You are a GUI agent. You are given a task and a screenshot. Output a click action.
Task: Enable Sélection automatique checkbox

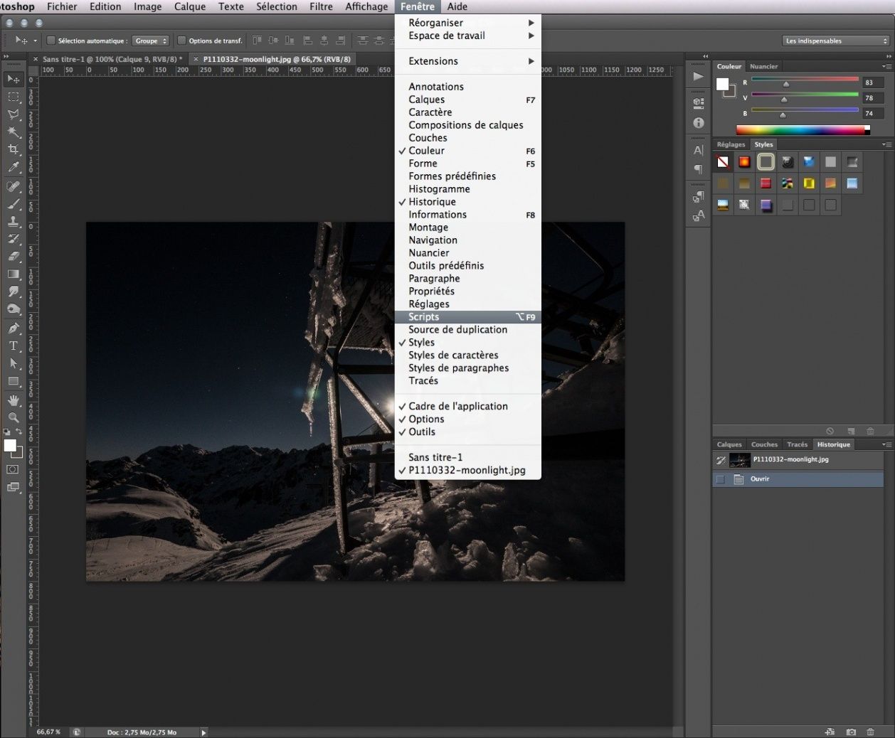pos(51,41)
